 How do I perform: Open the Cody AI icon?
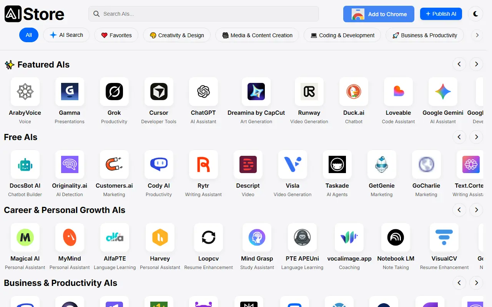(x=159, y=165)
